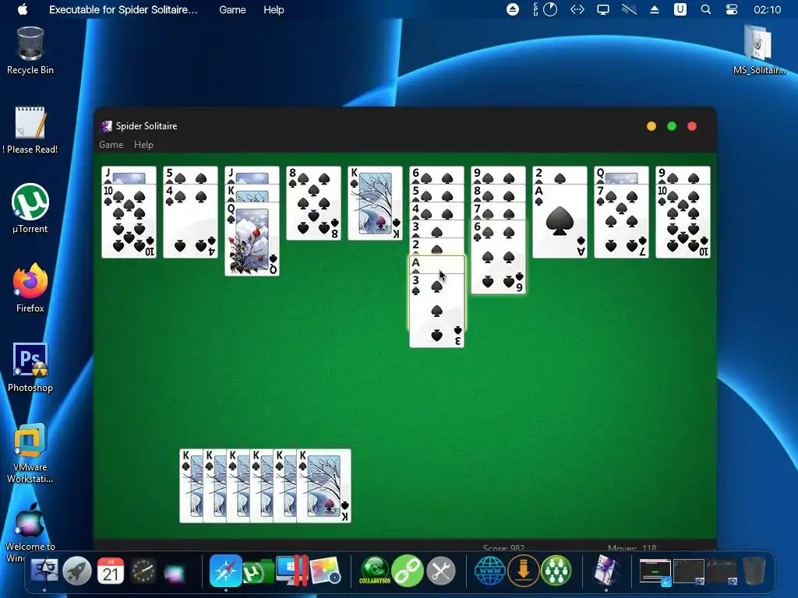Open the Photoshop desktop shortcut
Image resolution: width=798 pixels, height=598 pixels.
[30, 368]
